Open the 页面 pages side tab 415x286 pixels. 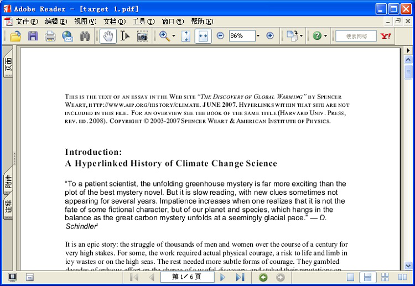point(8,64)
